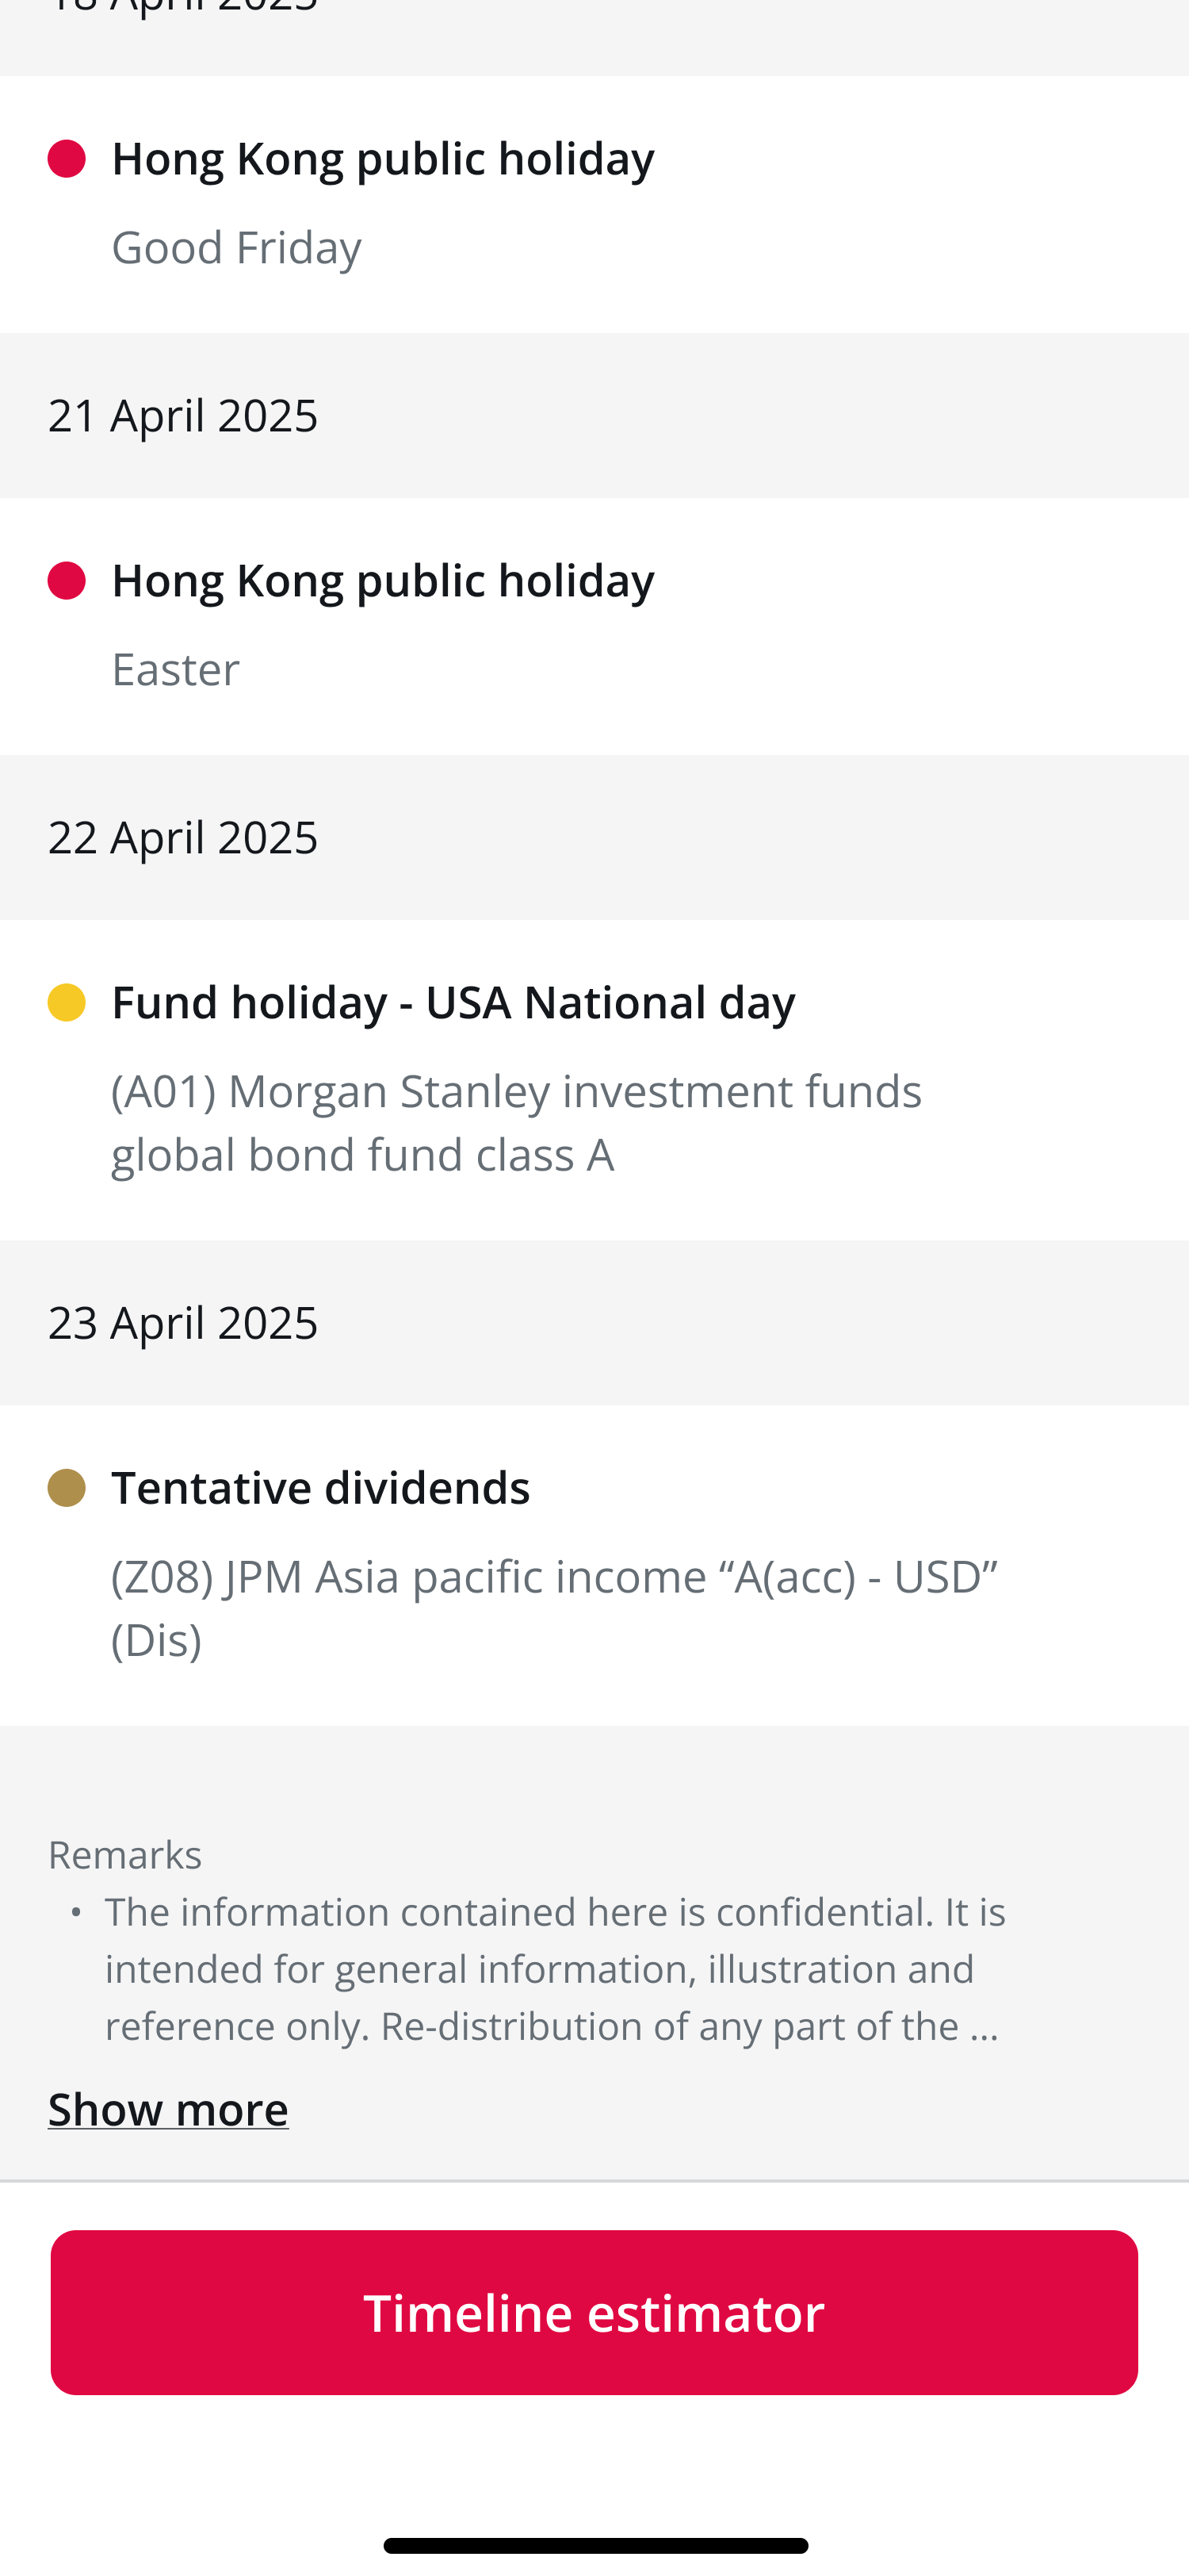Click the Remarks heading
Screen dimensions: 1189x2576
125,1855
